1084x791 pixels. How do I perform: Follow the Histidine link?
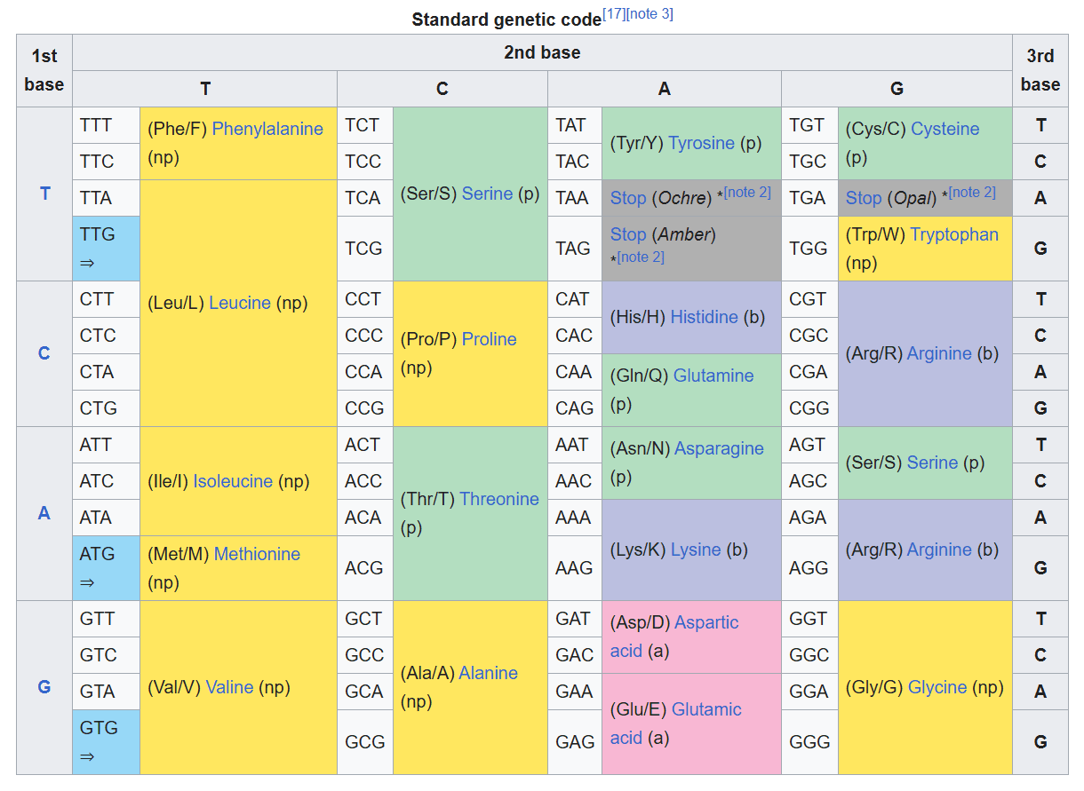(705, 317)
